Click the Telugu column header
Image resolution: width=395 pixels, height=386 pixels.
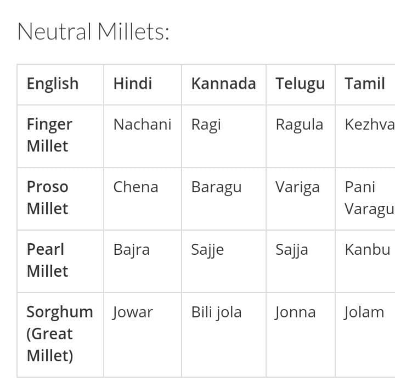(300, 84)
